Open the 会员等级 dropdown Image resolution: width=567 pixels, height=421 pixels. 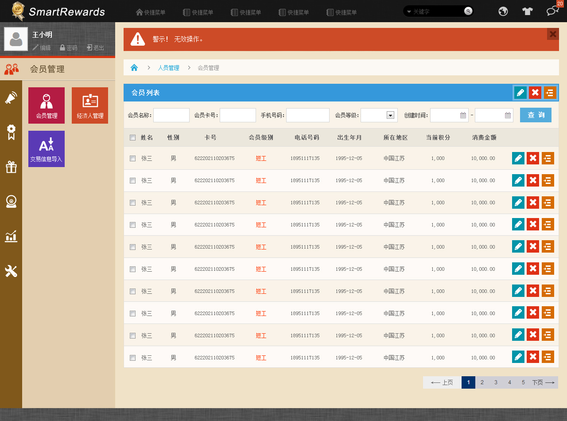[379, 115]
